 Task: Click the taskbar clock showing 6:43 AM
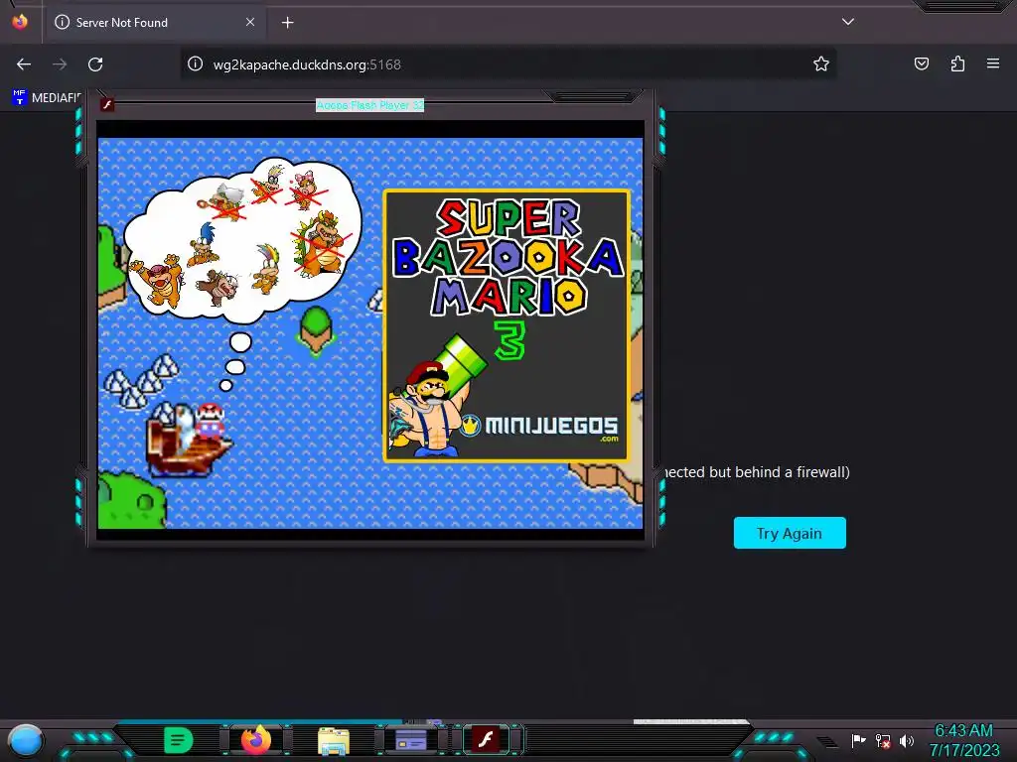tap(963, 740)
